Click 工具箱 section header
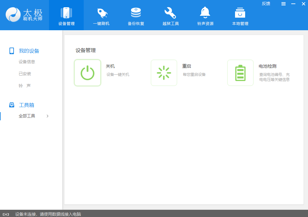Image resolution: width=308 pixels, height=217 pixels. tap(26, 105)
